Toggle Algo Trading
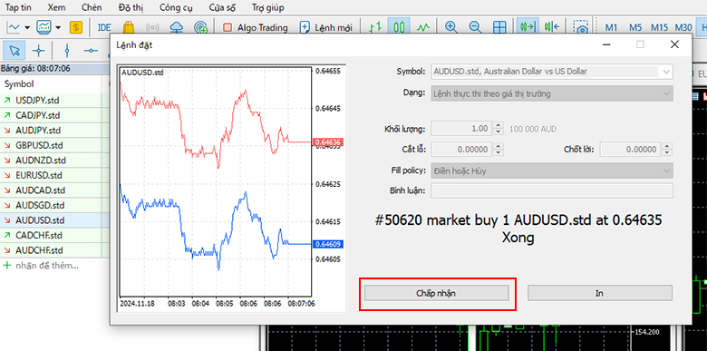 [x=256, y=27]
